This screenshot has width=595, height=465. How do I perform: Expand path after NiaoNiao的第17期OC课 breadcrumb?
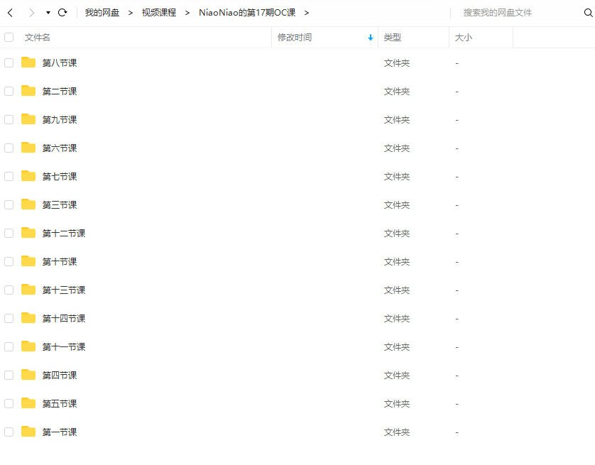(x=306, y=13)
